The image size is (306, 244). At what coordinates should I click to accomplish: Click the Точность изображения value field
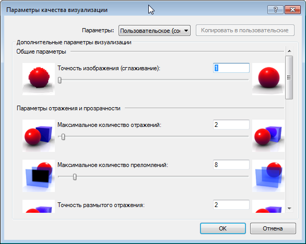231,68
